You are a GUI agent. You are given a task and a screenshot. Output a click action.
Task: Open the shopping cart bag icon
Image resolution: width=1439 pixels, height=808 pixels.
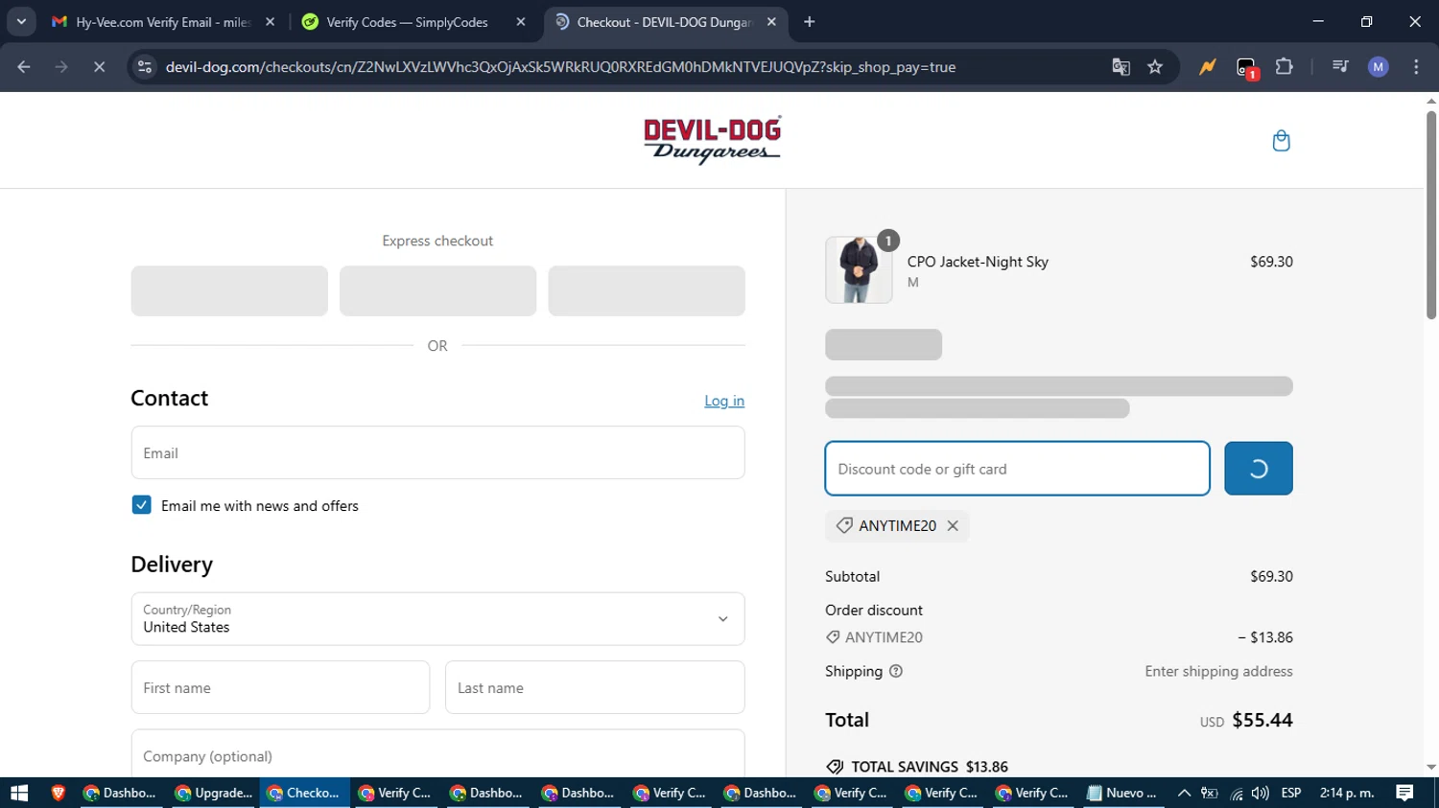pos(1281,141)
